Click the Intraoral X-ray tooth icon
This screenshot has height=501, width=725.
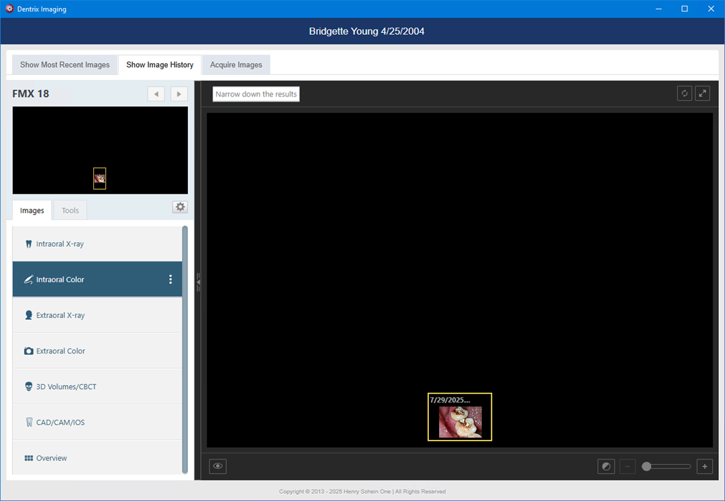pyautogui.click(x=29, y=244)
